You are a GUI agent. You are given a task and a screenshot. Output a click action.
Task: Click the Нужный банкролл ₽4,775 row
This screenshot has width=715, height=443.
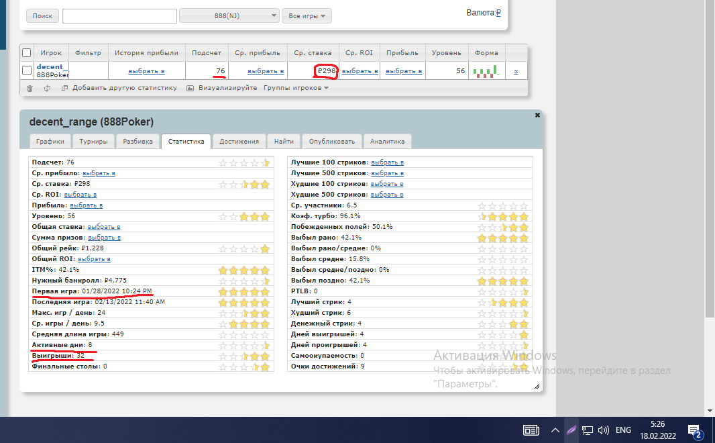[151, 281]
